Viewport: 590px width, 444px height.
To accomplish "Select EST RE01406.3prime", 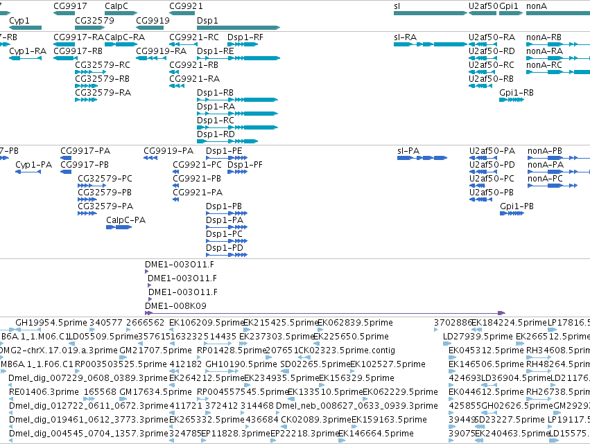I will coord(44,392).
